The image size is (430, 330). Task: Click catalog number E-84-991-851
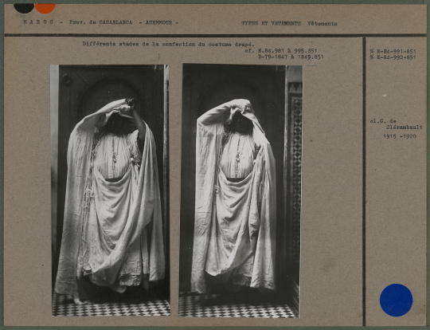[x=393, y=51]
